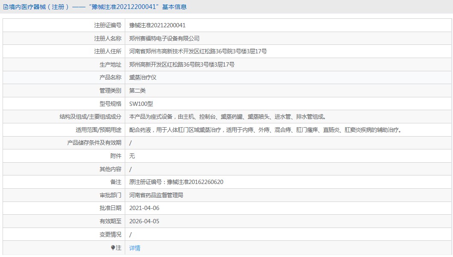Click remark 原注册证编号：豫械注准20162260620

point(176,182)
